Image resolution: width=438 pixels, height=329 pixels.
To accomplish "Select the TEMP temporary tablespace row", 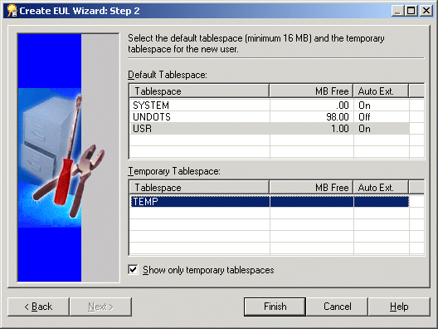I will (270, 201).
